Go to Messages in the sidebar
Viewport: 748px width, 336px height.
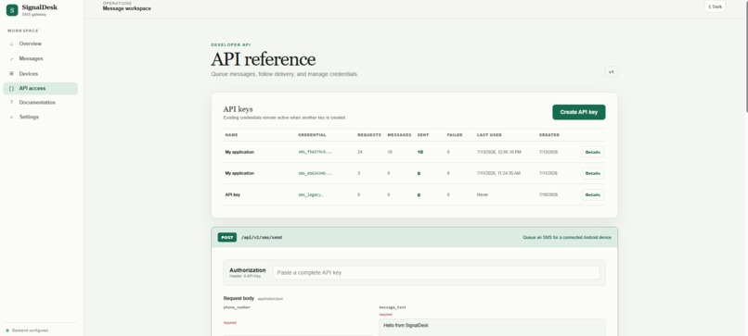coord(40,58)
